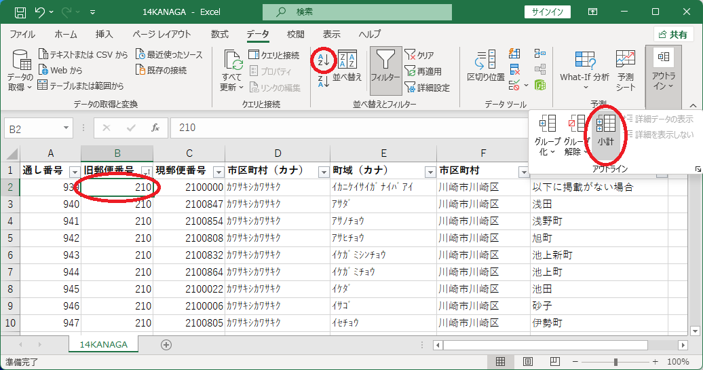
Task: Import from テキストまたは CSV から
Action: coord(83,54)
